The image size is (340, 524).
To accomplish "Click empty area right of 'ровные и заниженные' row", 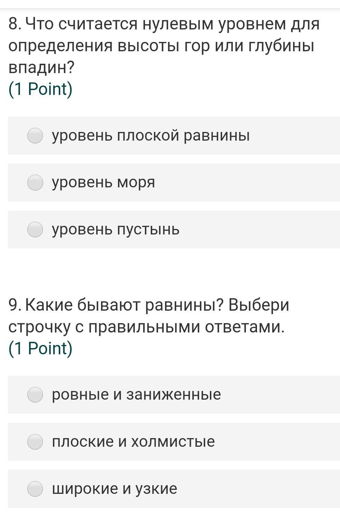I will (x=280, y=394).
